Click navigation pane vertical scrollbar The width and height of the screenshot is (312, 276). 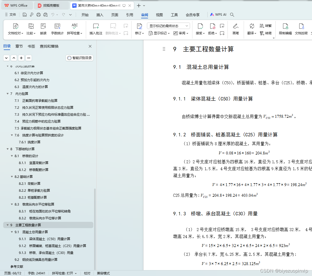click(95, 229)
